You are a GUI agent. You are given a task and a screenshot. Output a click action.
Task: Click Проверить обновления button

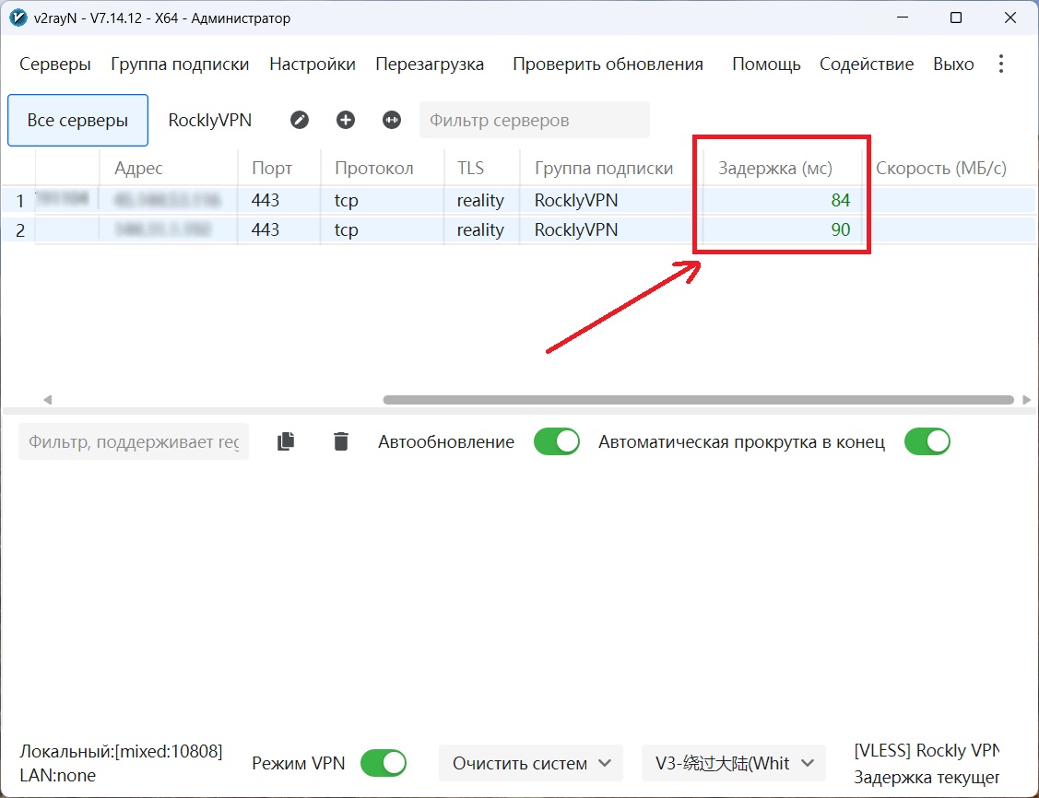608,65
